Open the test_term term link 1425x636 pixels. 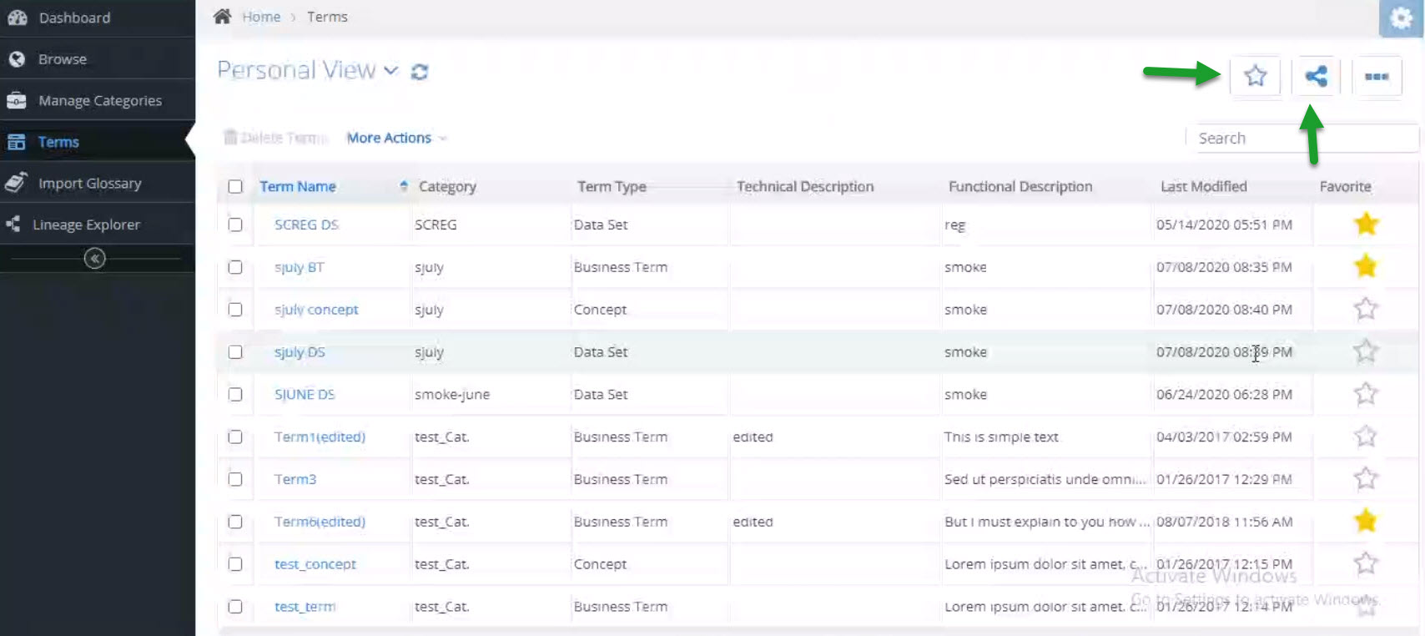coord(305,607)
